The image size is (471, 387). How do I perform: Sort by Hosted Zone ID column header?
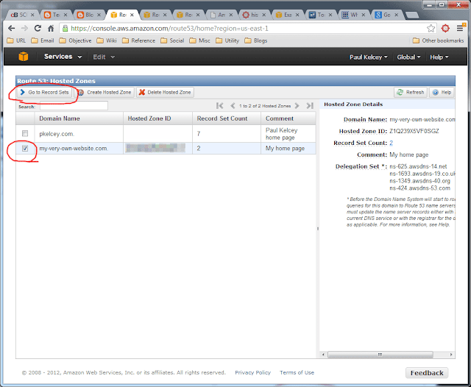[x=157, y=118]
